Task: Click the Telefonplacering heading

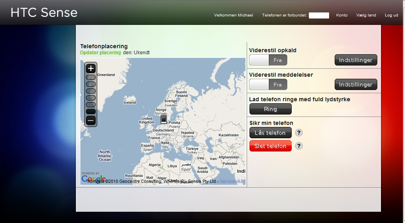Action: (104, 46)
